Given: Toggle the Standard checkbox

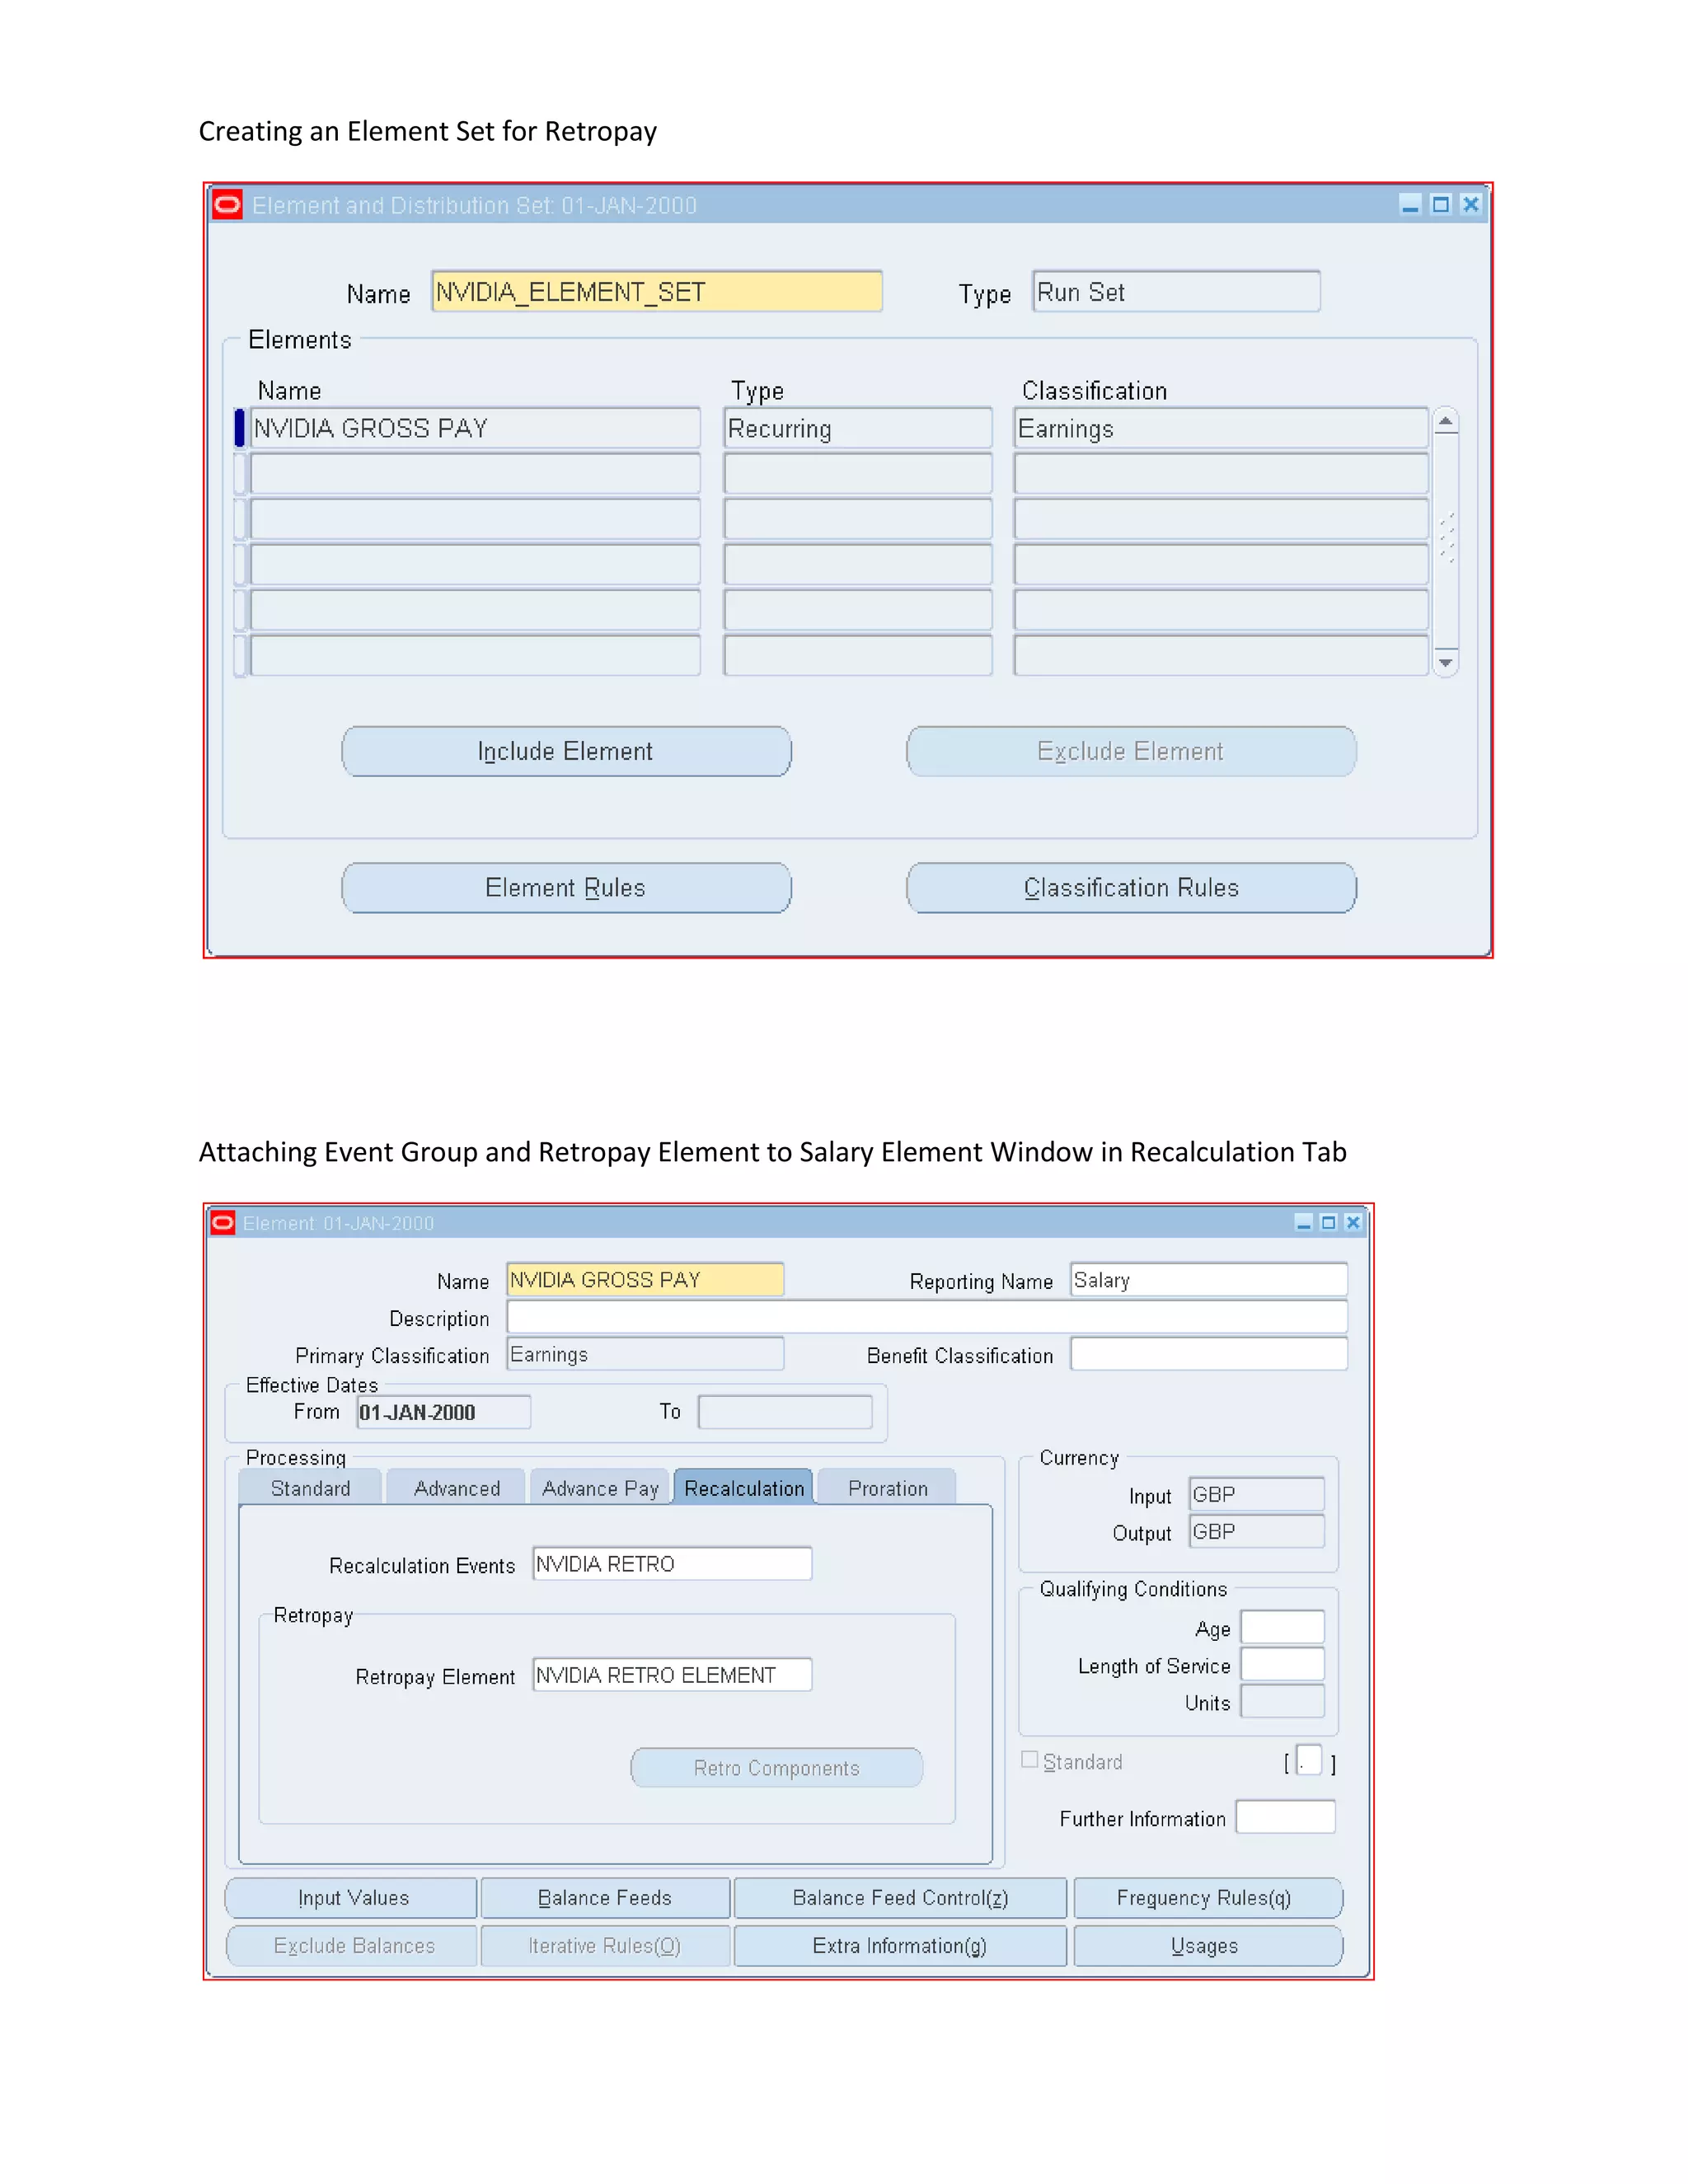Looking at the screenshot, I should click(x=1029, y=1760).
